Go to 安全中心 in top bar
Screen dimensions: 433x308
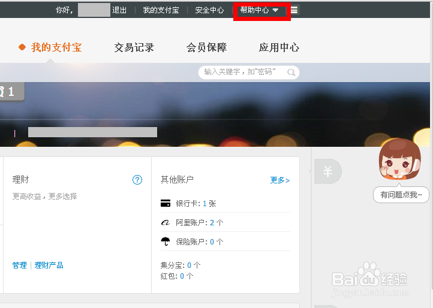(x=209, y=10)
